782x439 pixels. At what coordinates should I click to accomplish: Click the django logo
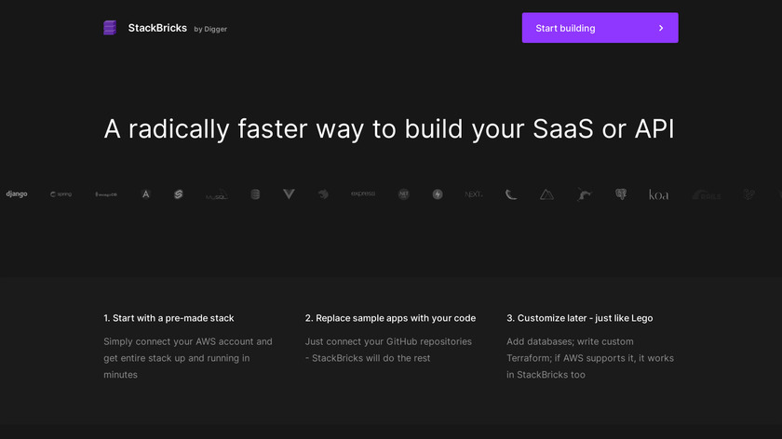(x=17, y=194)
